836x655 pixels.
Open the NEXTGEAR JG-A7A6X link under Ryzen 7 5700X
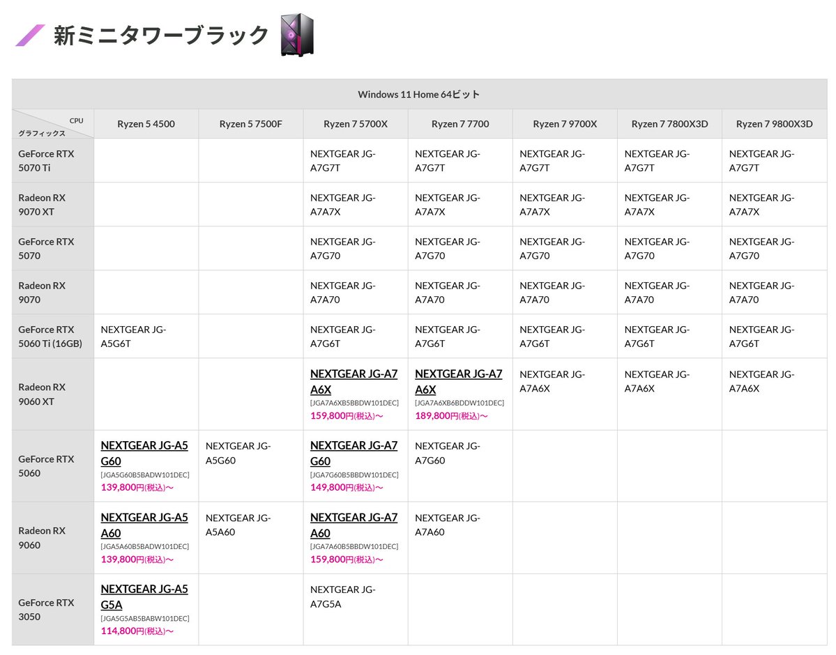pyautogui.click(x=354, y=381)
